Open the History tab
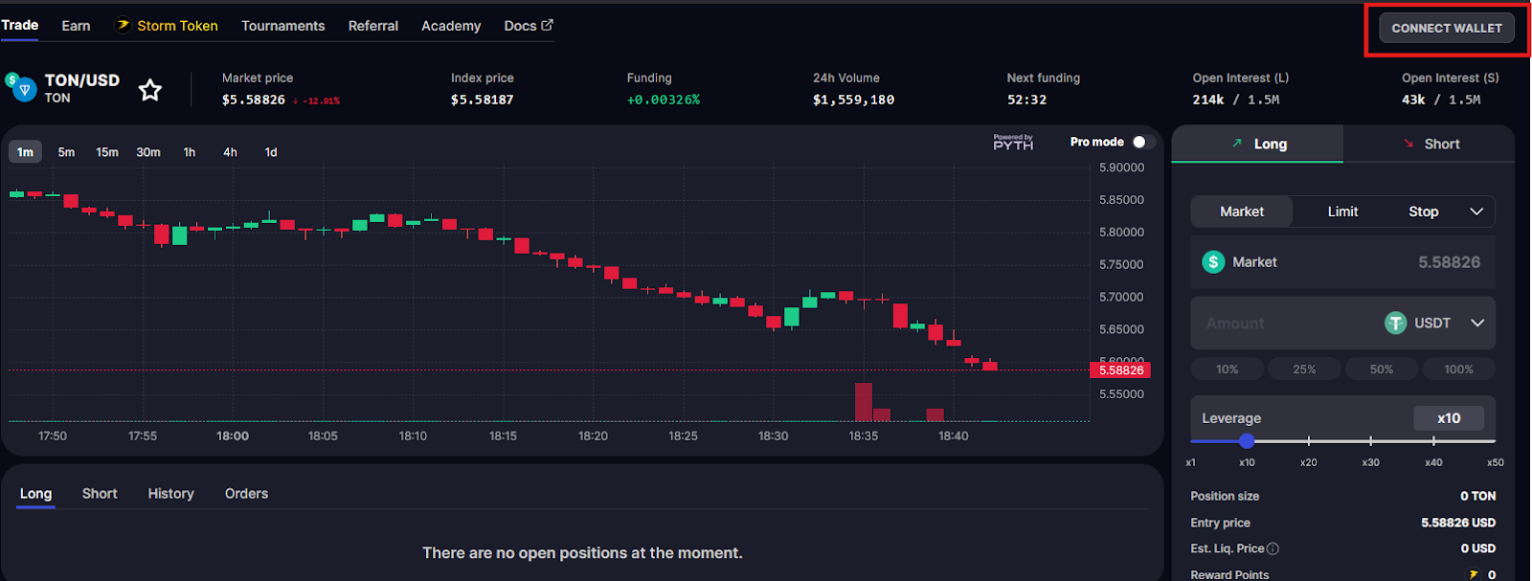1532x581 pixels. point(170,494)
